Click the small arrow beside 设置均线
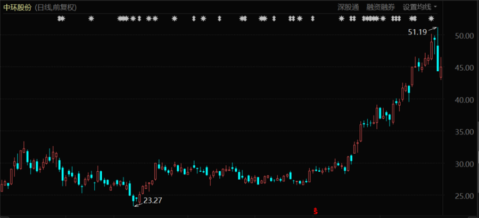The height and width of the screenshot is (218, 479). pyautogui.click(x=435, y=7)
